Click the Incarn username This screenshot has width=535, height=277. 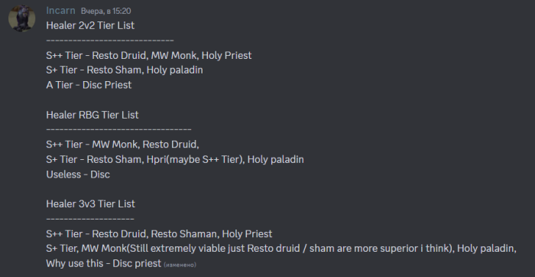pos(60,11)
